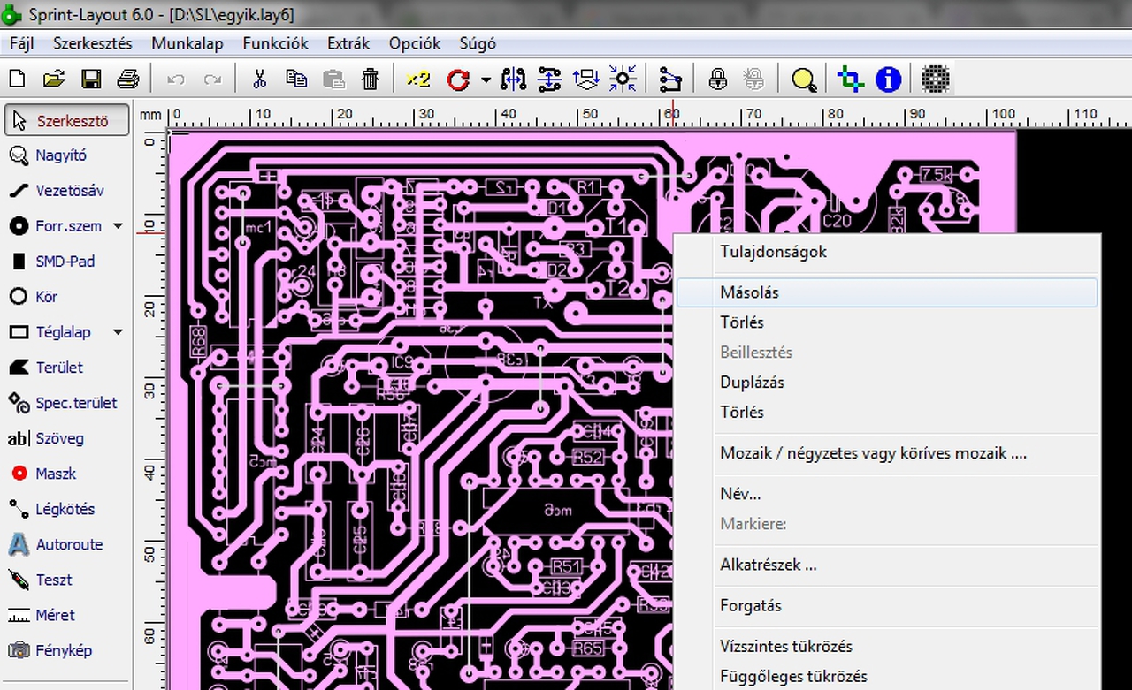Open the Munkalap menu

[187, 43]
